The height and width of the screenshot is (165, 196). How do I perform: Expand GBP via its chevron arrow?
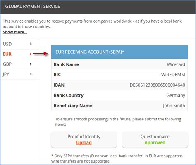[x=31, y=64]
